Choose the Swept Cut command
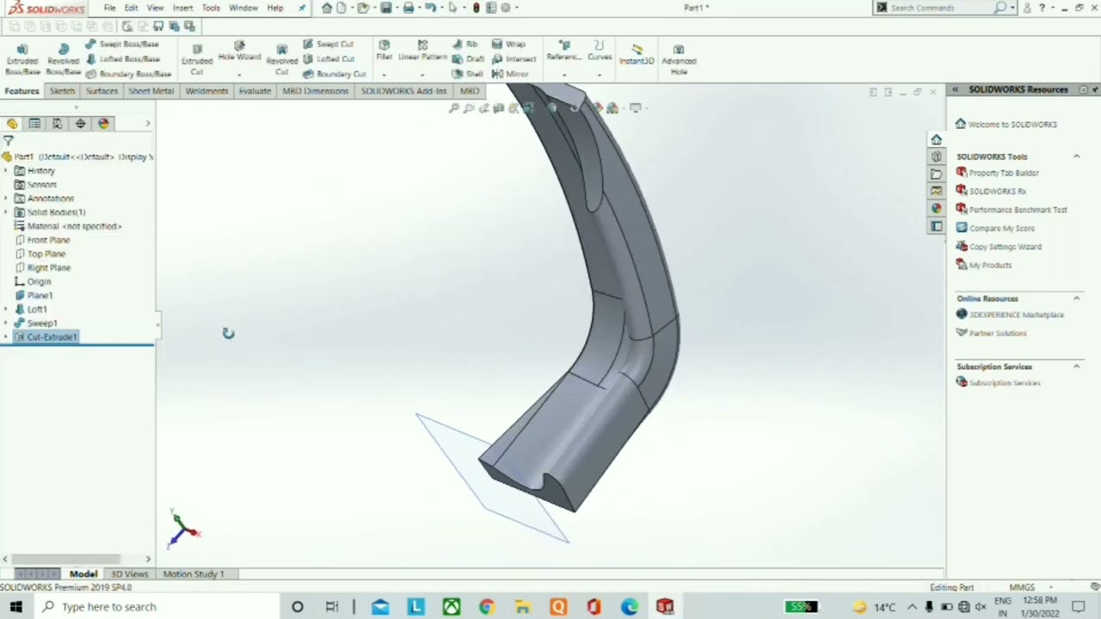Image resolution: width=1101 pixels, height=619 pixels. click(328, 44)
